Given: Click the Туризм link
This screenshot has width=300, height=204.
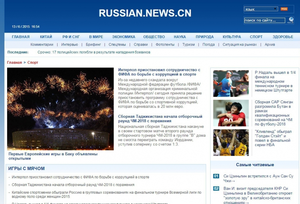Looking at the screenshot, I should (189, 45).
